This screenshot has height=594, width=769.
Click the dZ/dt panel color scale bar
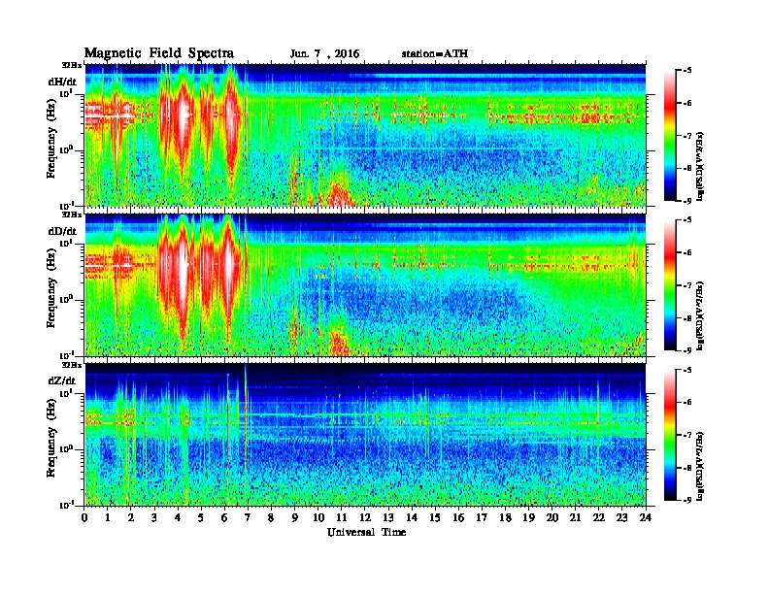670,434
